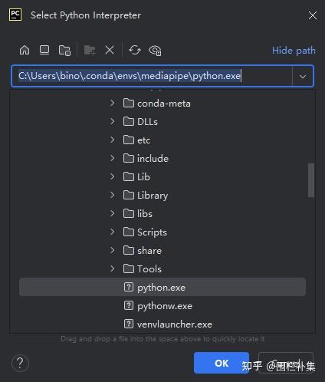Viewport: 325px width, 382px height.
Task: Click the PyCharm logo icon in title
Action: coord(15,15)
